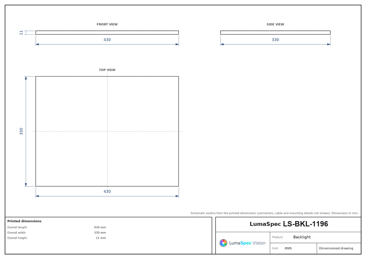366x259 pixels.
Task: Click the side view outline rectangle
Action: [276, 33]
